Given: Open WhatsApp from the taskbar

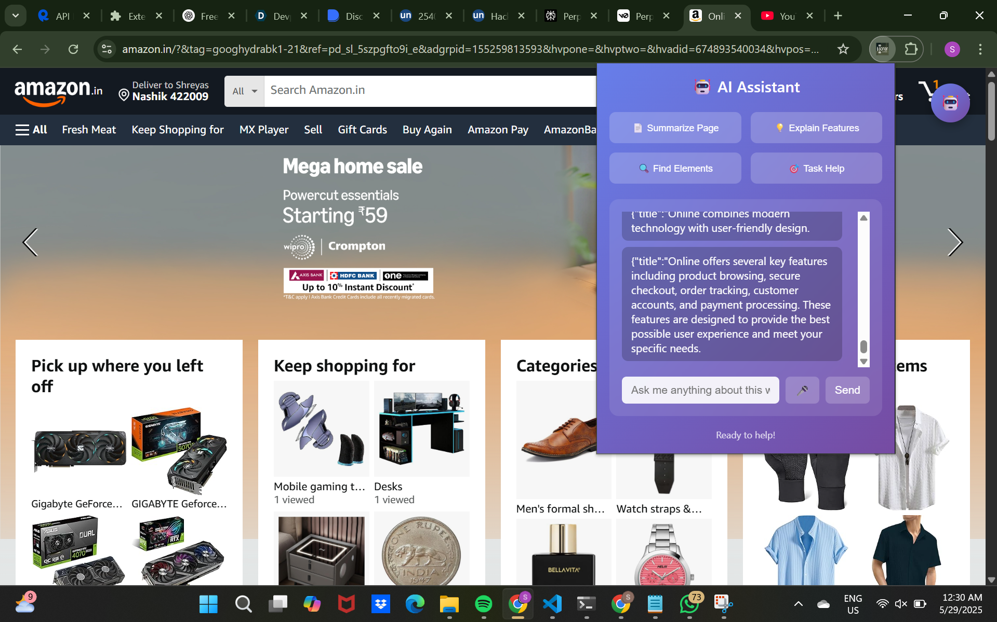Looking at the screenshot, I should click(689, 604).
